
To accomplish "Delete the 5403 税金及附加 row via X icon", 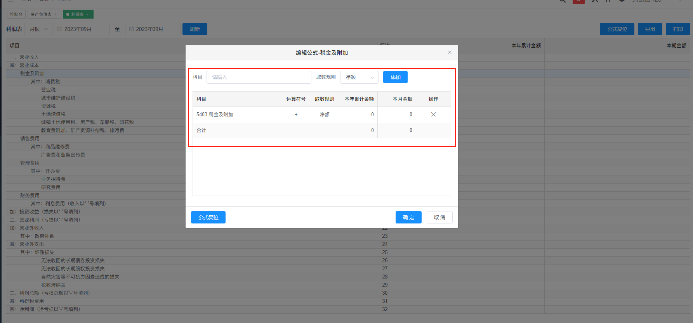I will tap(433, 115).
